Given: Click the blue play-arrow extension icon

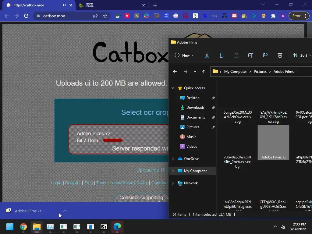Looking at the screenshot, I should [x=254, y=16].
